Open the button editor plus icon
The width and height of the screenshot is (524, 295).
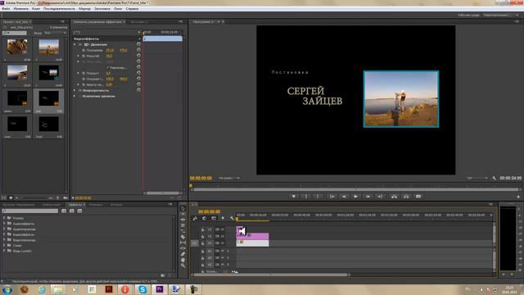click(x=518, y=197)
